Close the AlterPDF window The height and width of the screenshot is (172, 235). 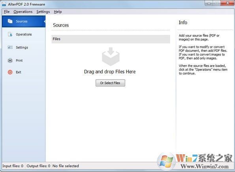click(x=227, y=3)
